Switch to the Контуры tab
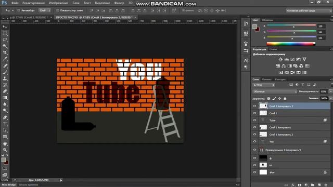This screenshot has height=187, width=333. [280, 79]
